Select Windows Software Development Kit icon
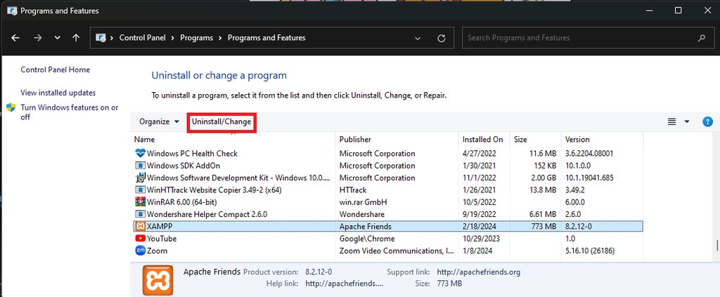Screen dimensions: 720x297 click(x=141, y=178)
